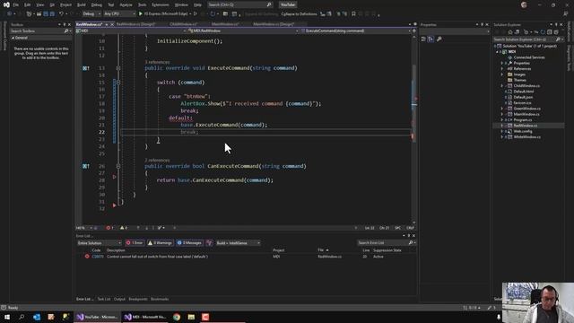Toggle the 0 Messages filter in Error List

coord(189,243)
